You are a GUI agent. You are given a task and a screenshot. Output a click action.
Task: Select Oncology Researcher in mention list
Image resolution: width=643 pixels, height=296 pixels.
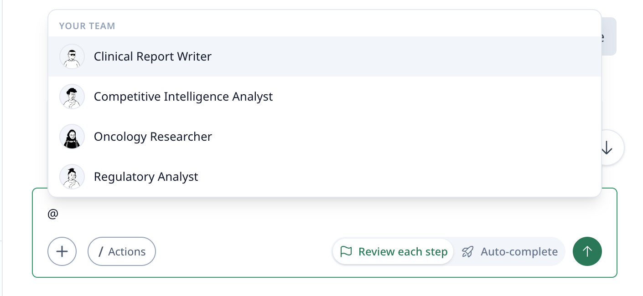[153, 137]
